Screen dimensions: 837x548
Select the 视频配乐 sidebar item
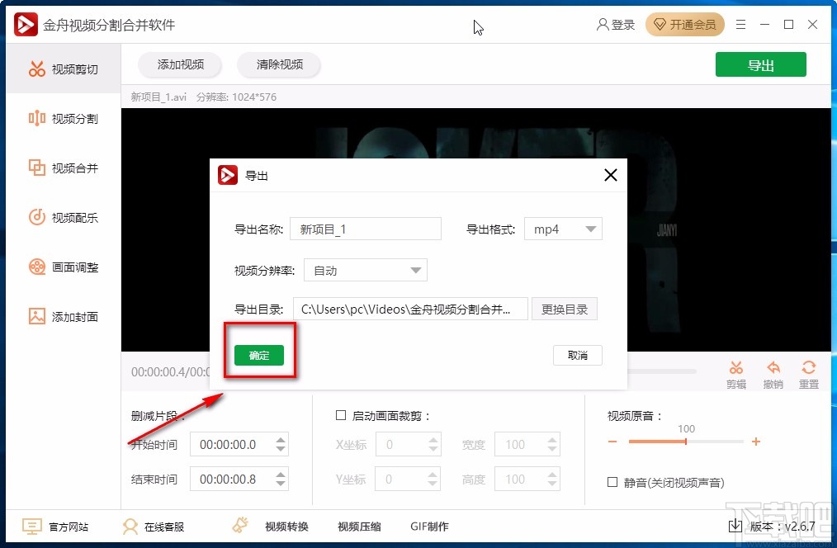64,218
